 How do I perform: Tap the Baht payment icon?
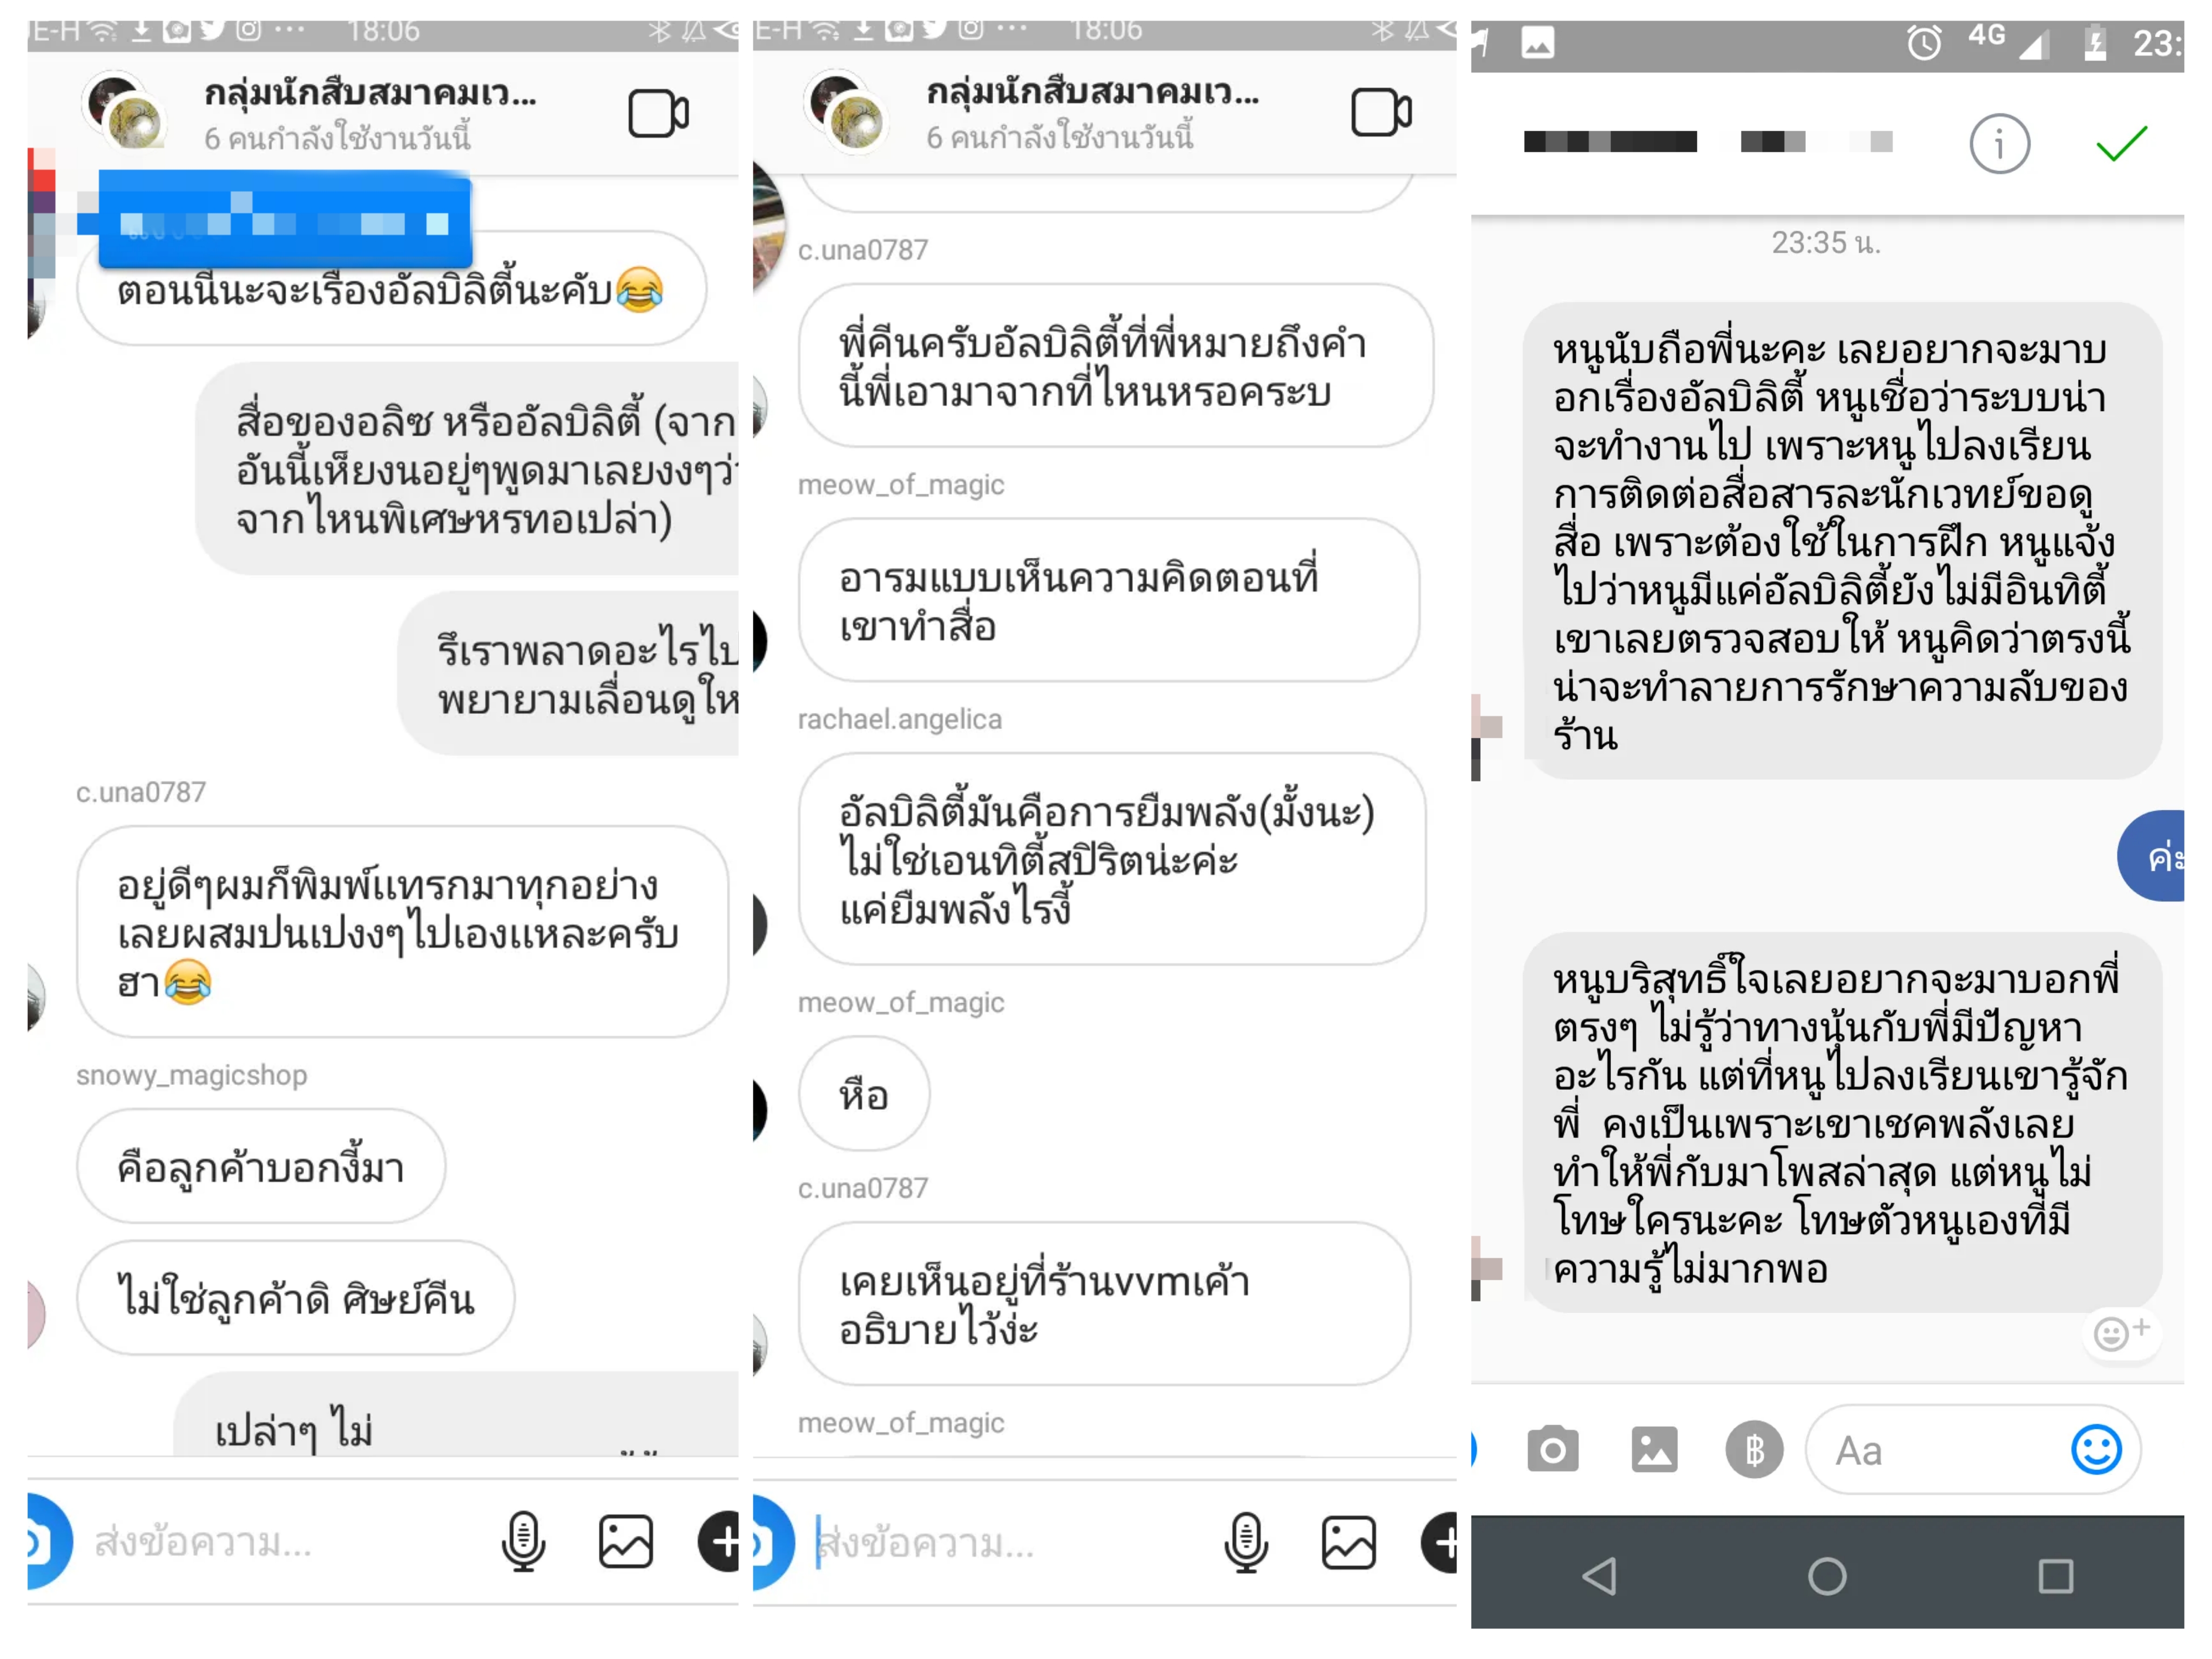click(1754, 1449)
